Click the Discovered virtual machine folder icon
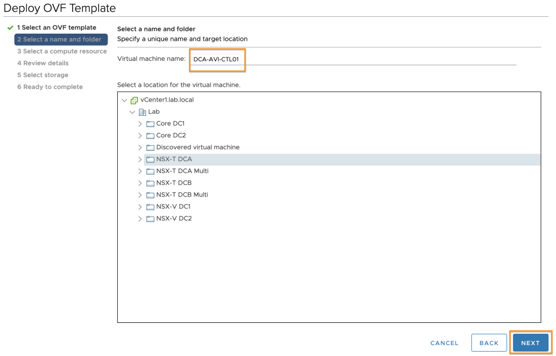556x356 pixels. (x=150, y=148)
